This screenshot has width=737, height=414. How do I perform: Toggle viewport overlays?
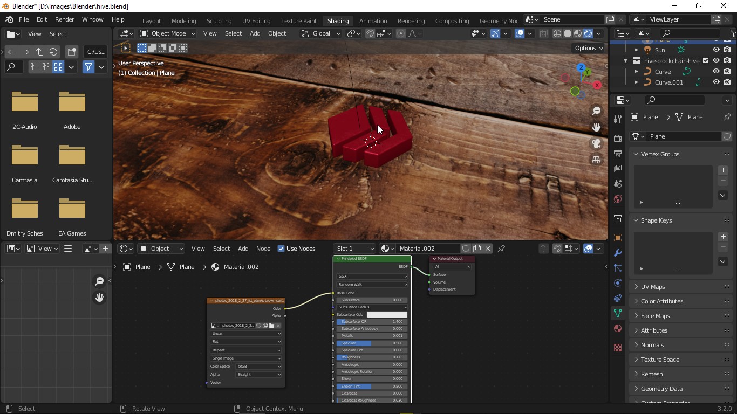click(520, 33)
